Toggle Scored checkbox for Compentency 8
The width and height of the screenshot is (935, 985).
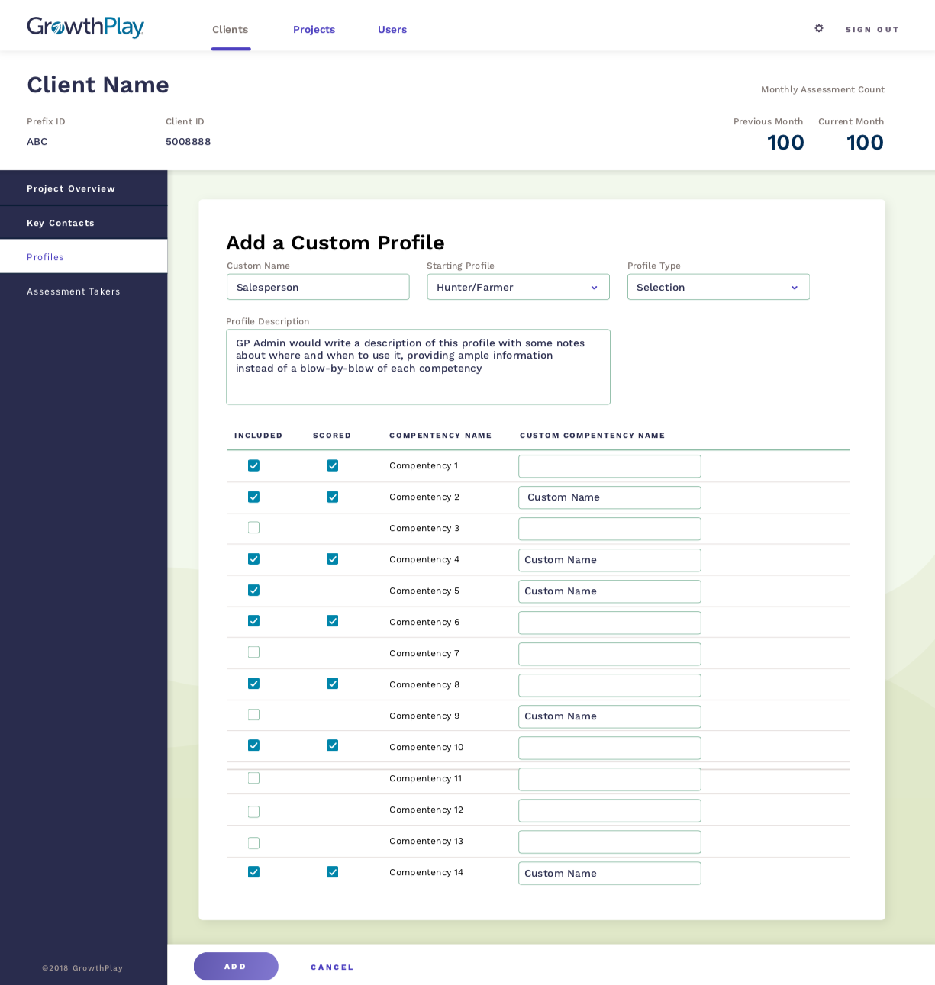coord(332,683)
